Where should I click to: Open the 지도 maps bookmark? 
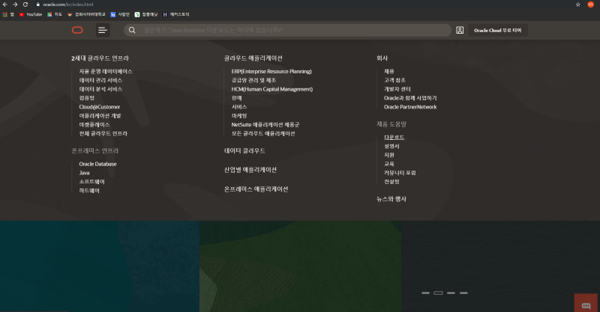point(55,14)
